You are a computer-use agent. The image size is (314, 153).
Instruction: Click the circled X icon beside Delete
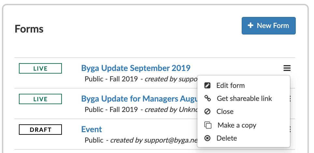(x=207, y=138)
